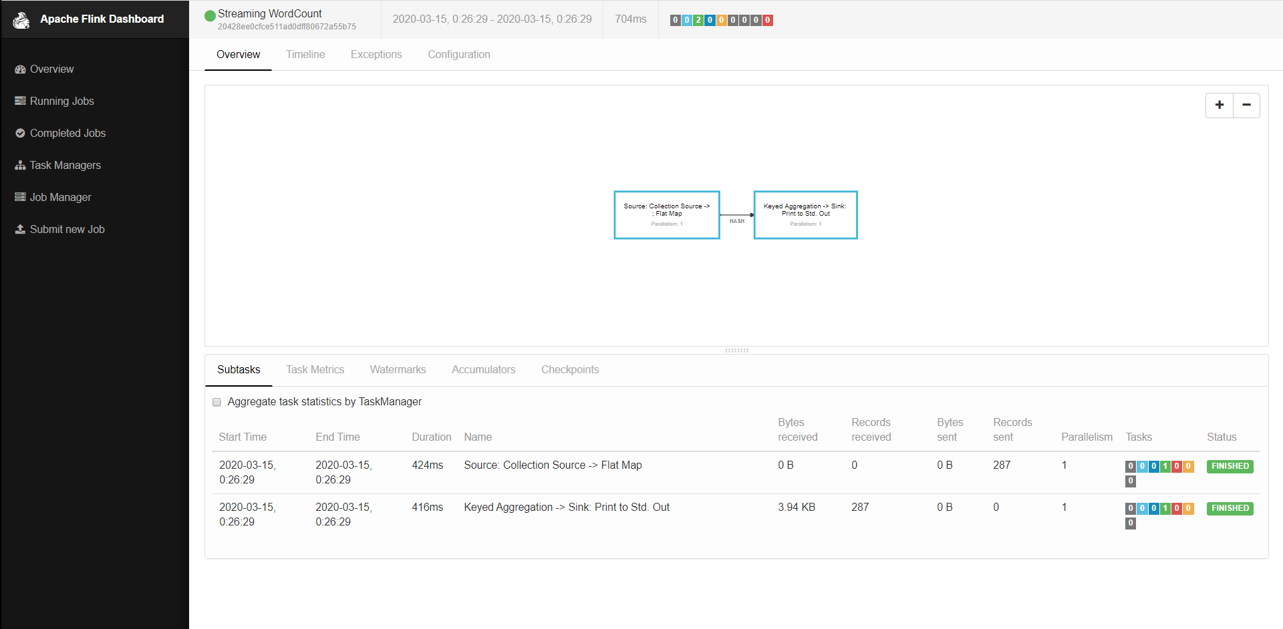The width and height of the screenshot is (1283, 629).
Task: Click the Task Managers hierarchy icon
Action: 20,165
